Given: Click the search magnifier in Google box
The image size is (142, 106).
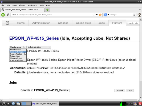Looking at the screenshot, I should tap(134, 15).
